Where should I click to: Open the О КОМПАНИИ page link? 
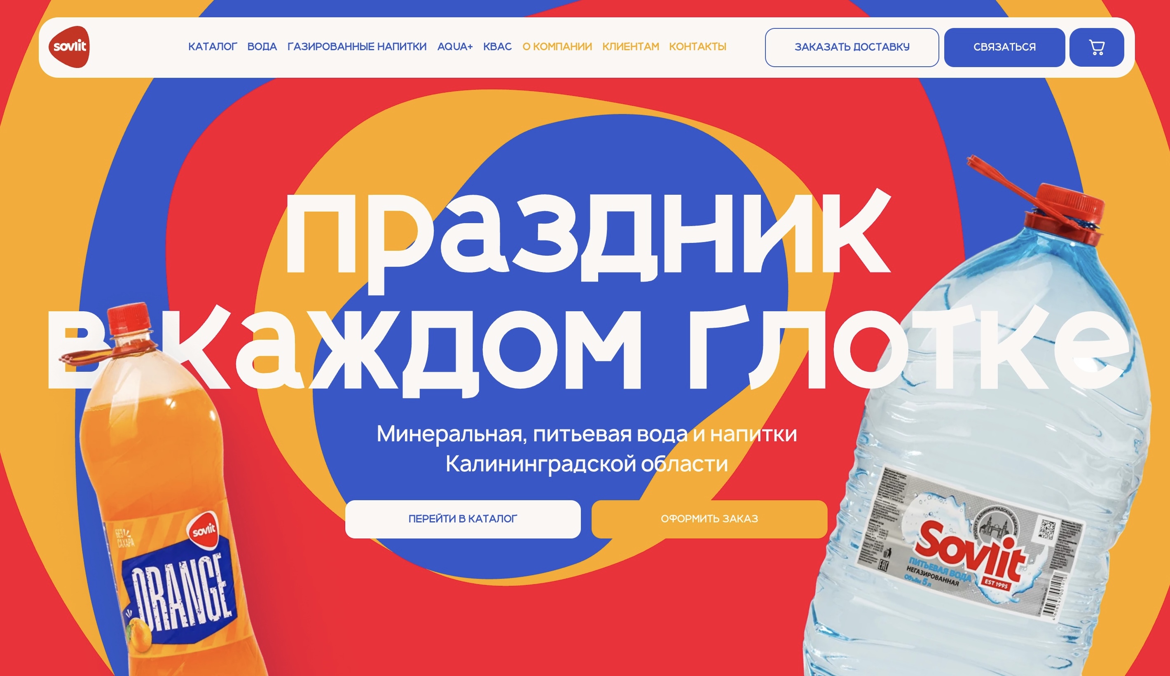[557, 47]
